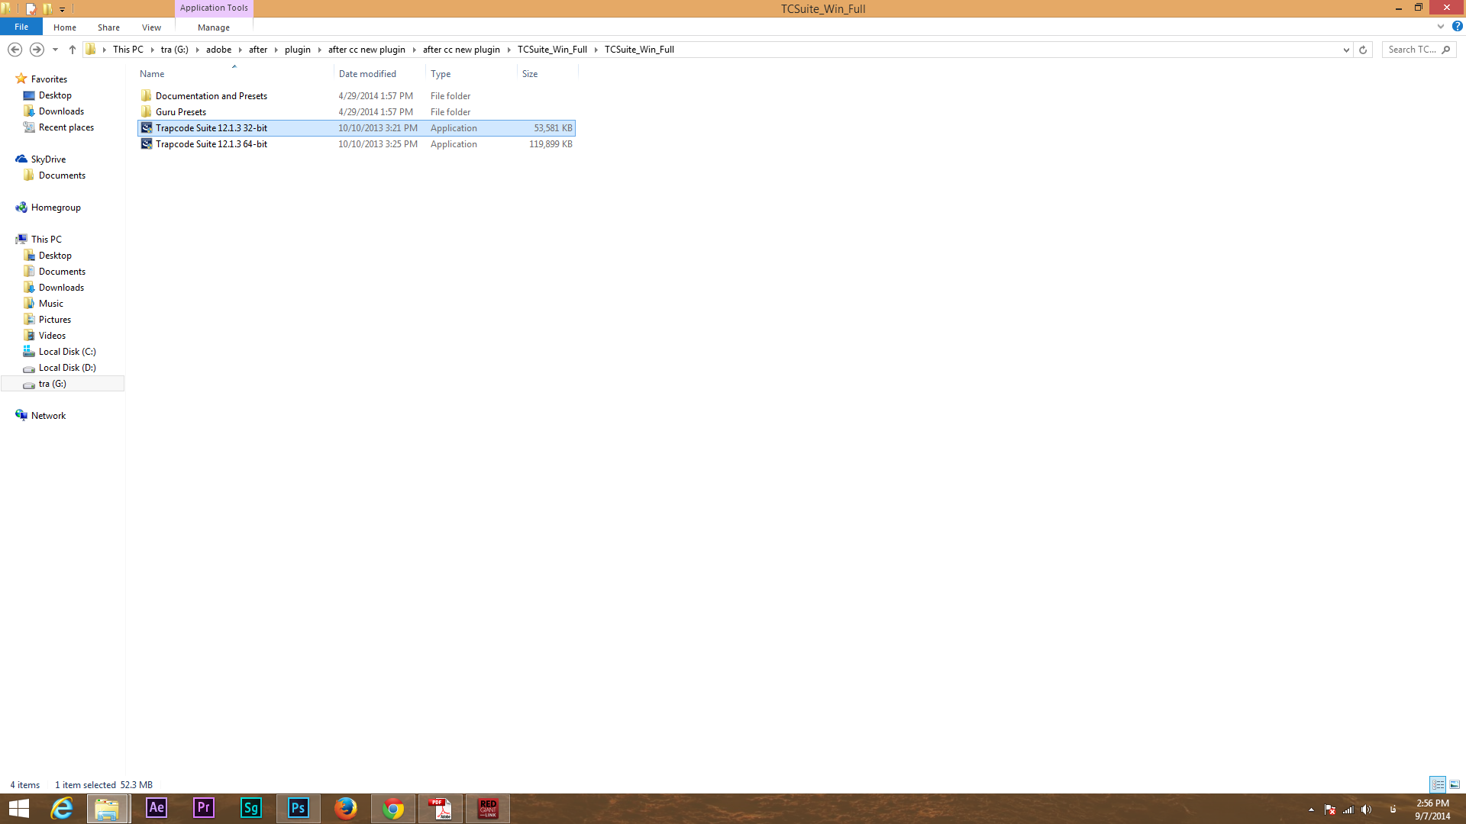1466x824 pixels.
Task: Expand the SkyDrive tree item
Action: point(8,158)
